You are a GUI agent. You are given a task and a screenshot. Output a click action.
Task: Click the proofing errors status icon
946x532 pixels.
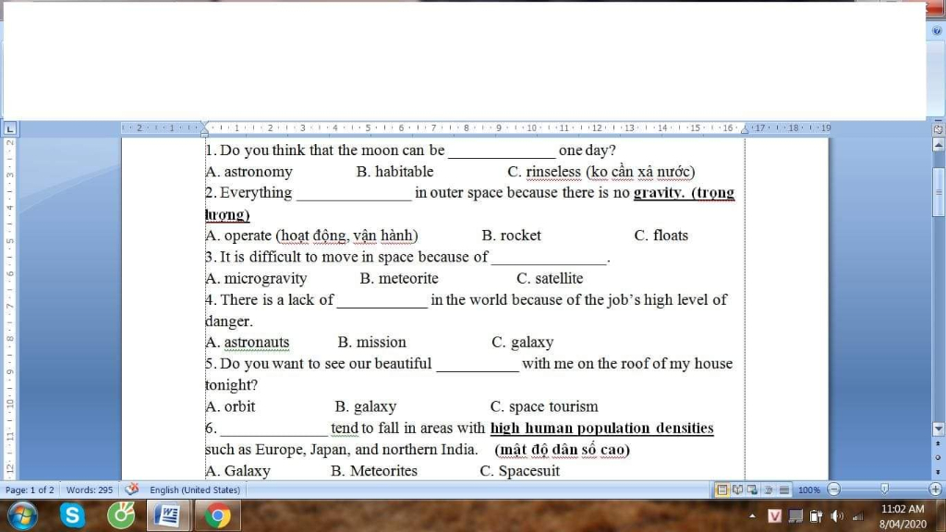[x=131, y=490]
